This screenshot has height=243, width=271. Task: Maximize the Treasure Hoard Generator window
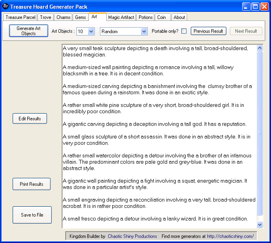(255, 7)
